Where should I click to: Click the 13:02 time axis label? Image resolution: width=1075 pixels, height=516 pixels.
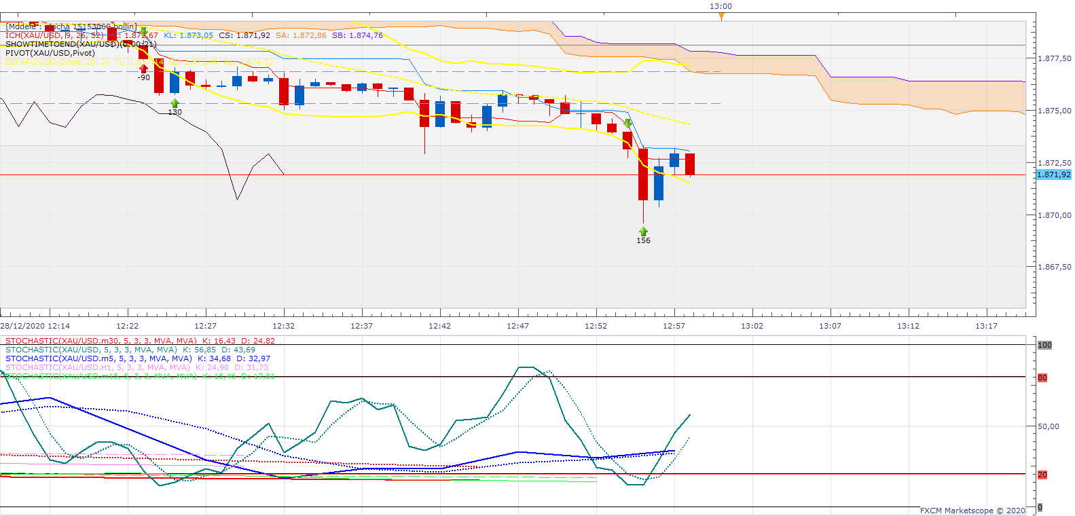click(x=752, y=326)
